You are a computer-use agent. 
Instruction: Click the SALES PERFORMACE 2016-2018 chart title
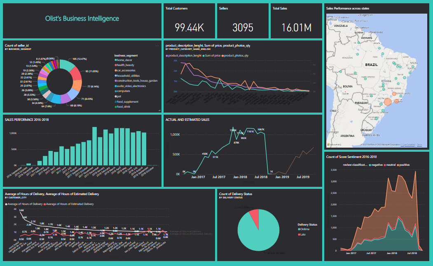(26, 120)
